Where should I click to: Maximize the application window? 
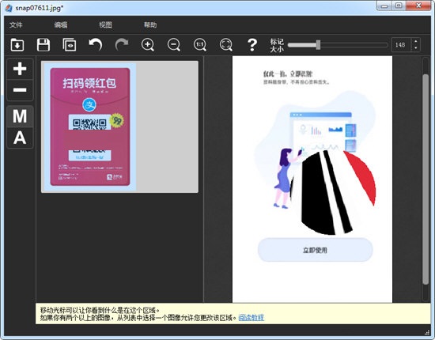(x=399, y=6)
